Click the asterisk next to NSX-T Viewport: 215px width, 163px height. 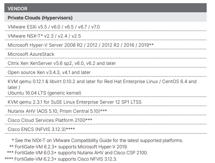coord(42,36)
